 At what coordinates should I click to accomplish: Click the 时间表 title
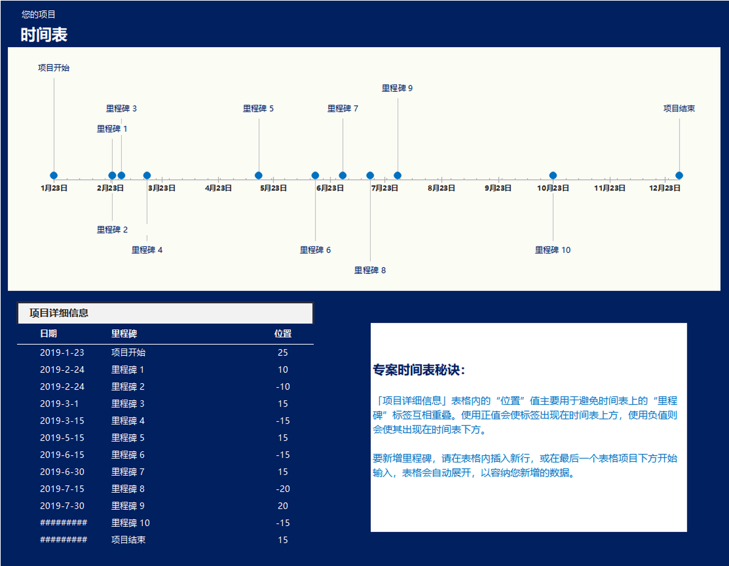[x=43, y=34]
